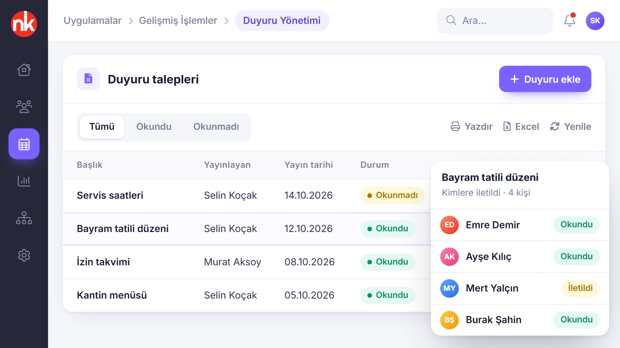Open the Servis saatleri announcement row
620x348 pixels.
[247, 195]
